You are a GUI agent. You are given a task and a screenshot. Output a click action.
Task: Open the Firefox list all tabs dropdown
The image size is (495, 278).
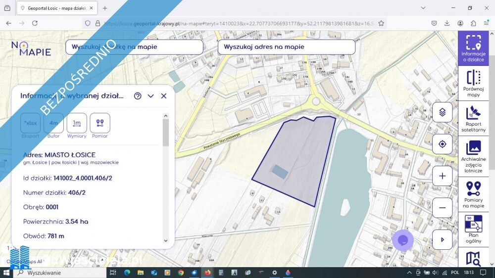[423, 8]
